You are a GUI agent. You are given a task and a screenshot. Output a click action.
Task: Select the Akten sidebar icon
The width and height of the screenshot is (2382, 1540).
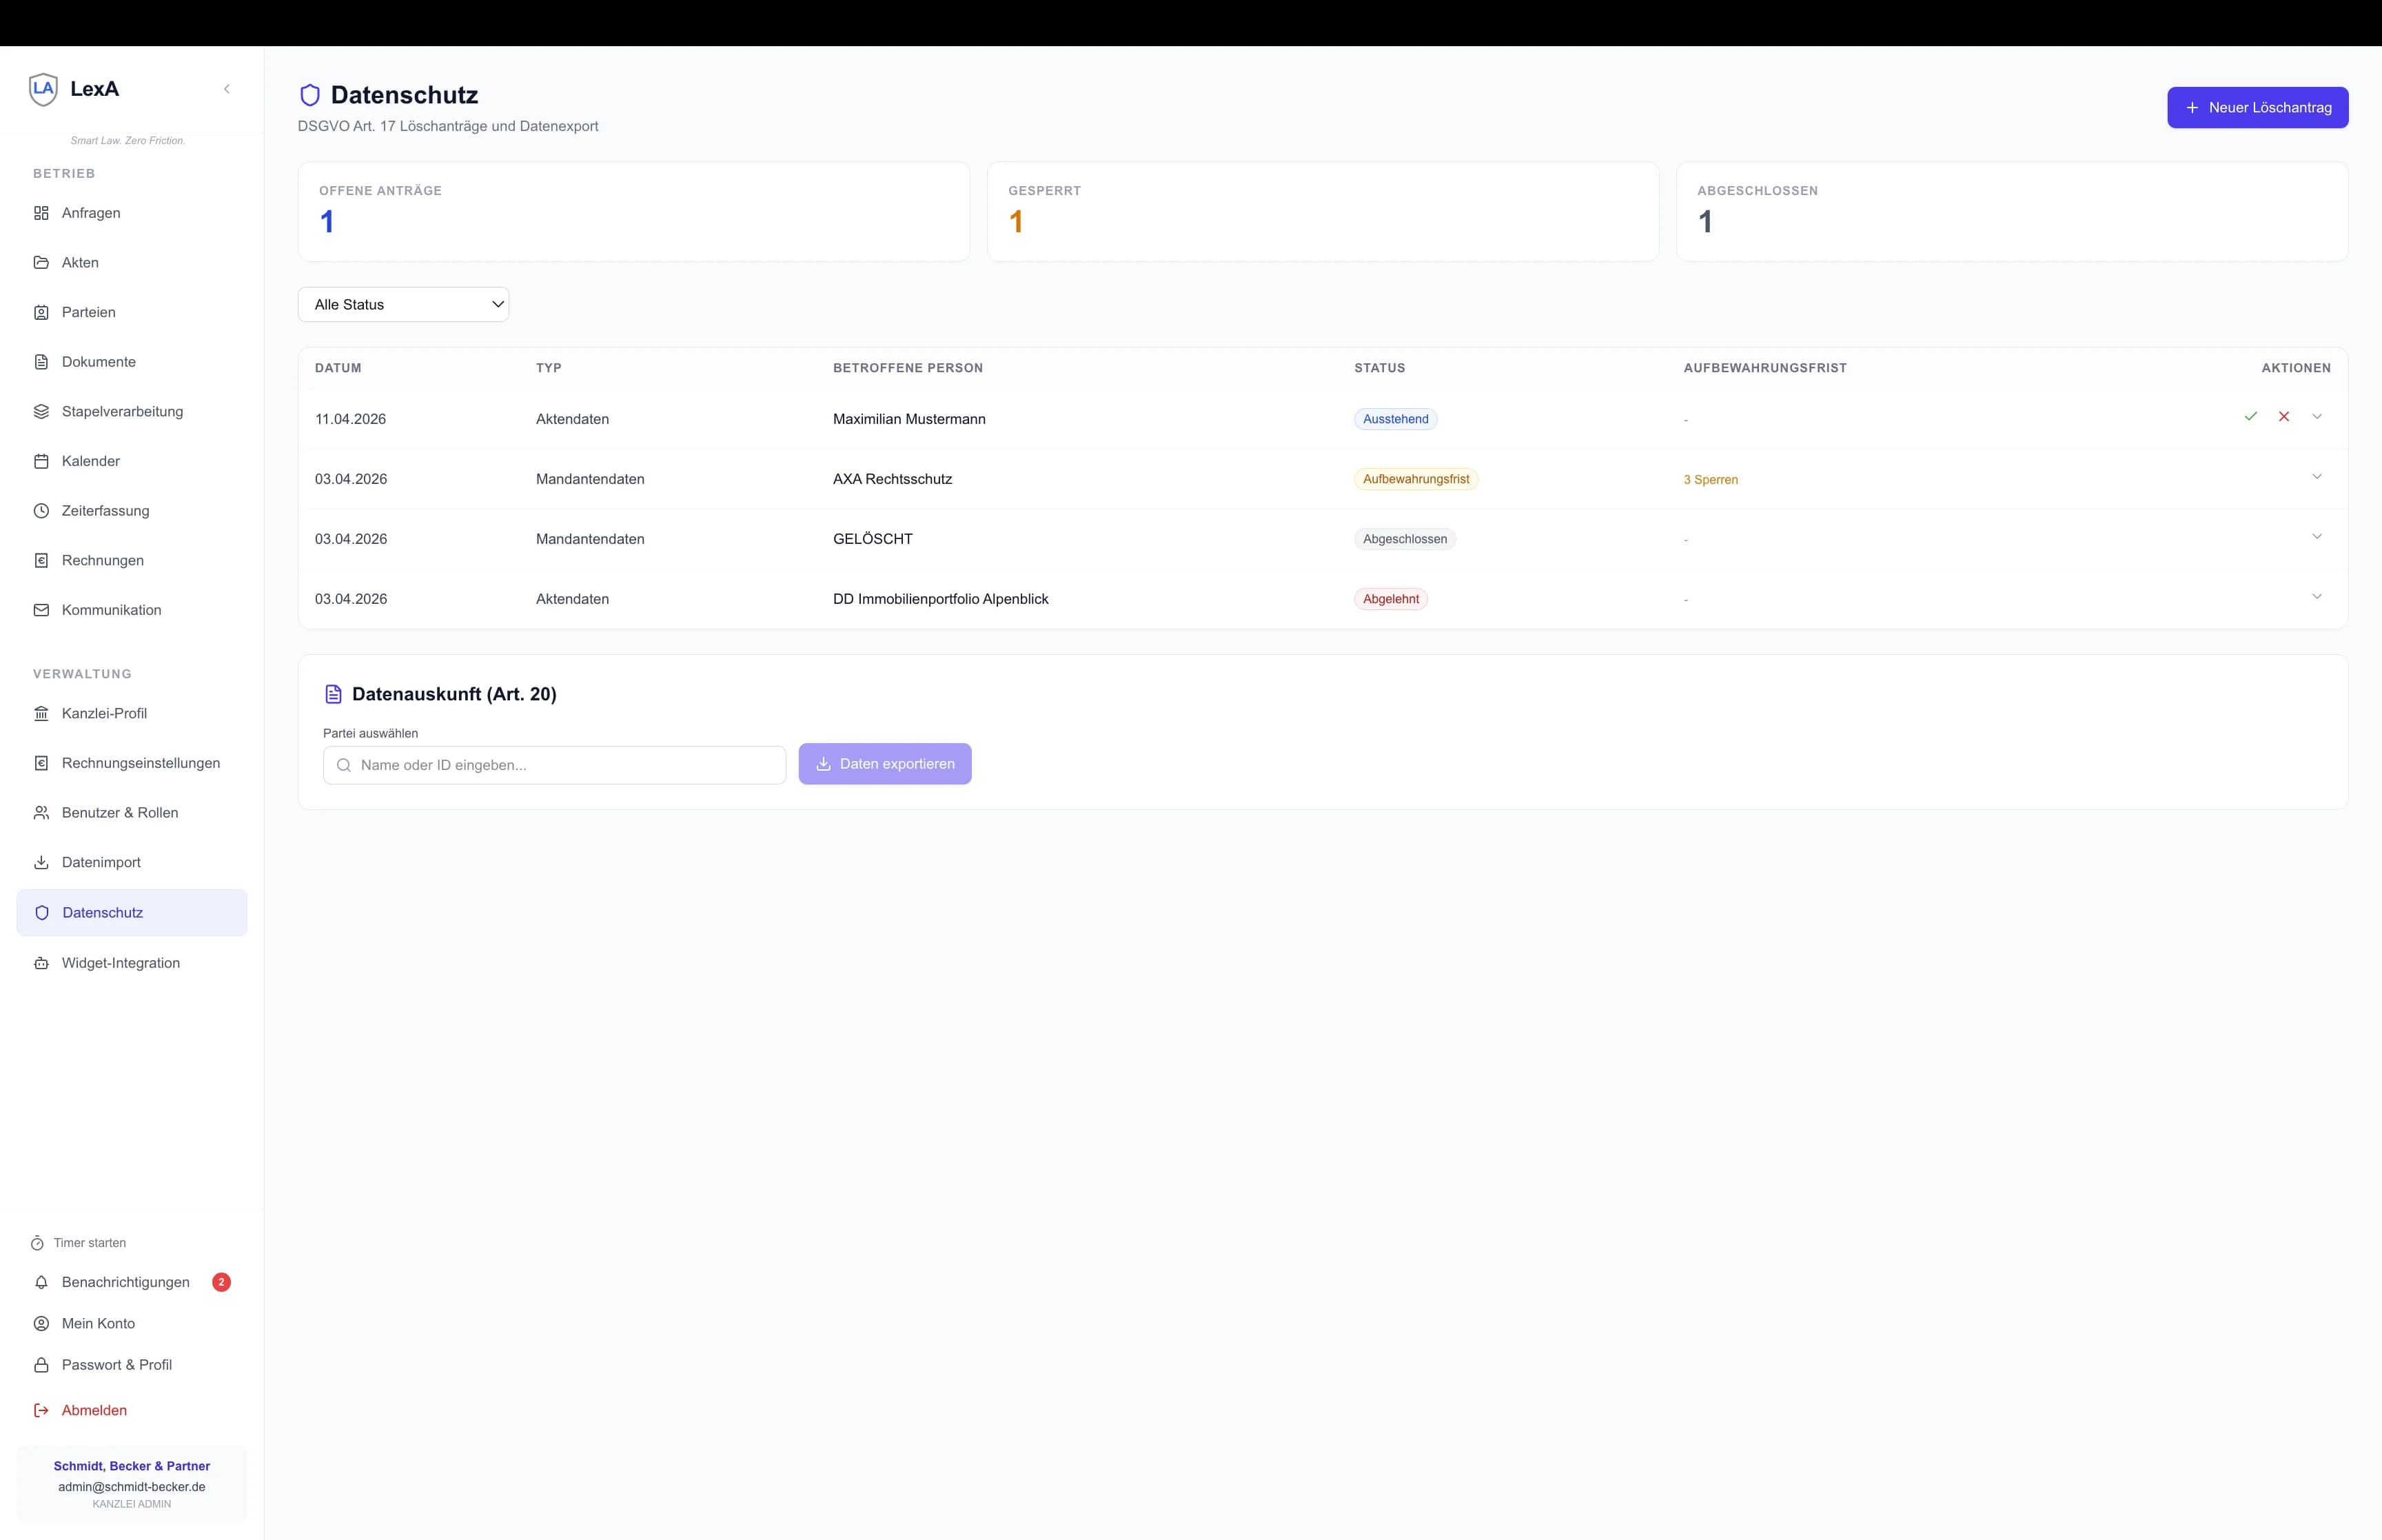pos(41,262)
